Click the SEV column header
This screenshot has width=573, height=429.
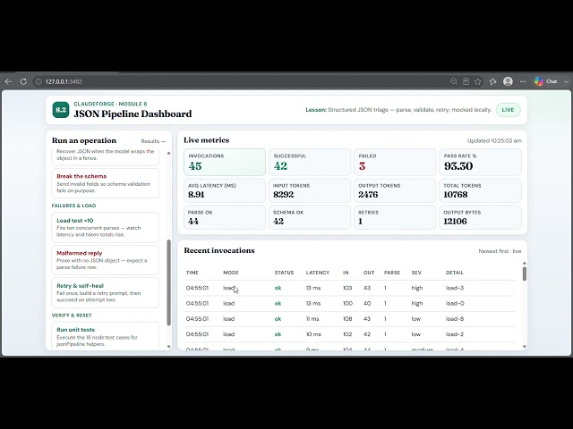pos(416,273)
